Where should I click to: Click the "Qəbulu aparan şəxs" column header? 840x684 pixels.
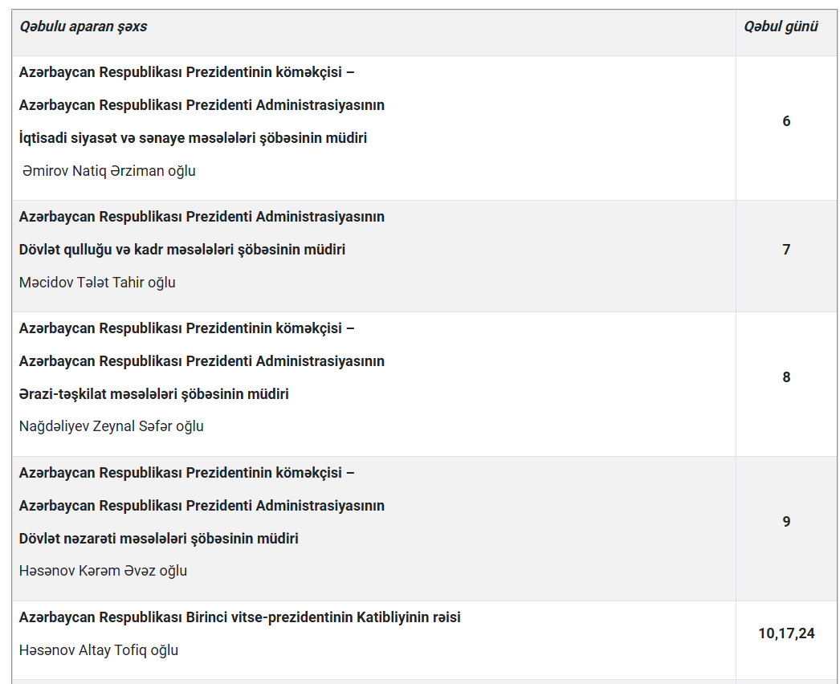tap(83, 26)
